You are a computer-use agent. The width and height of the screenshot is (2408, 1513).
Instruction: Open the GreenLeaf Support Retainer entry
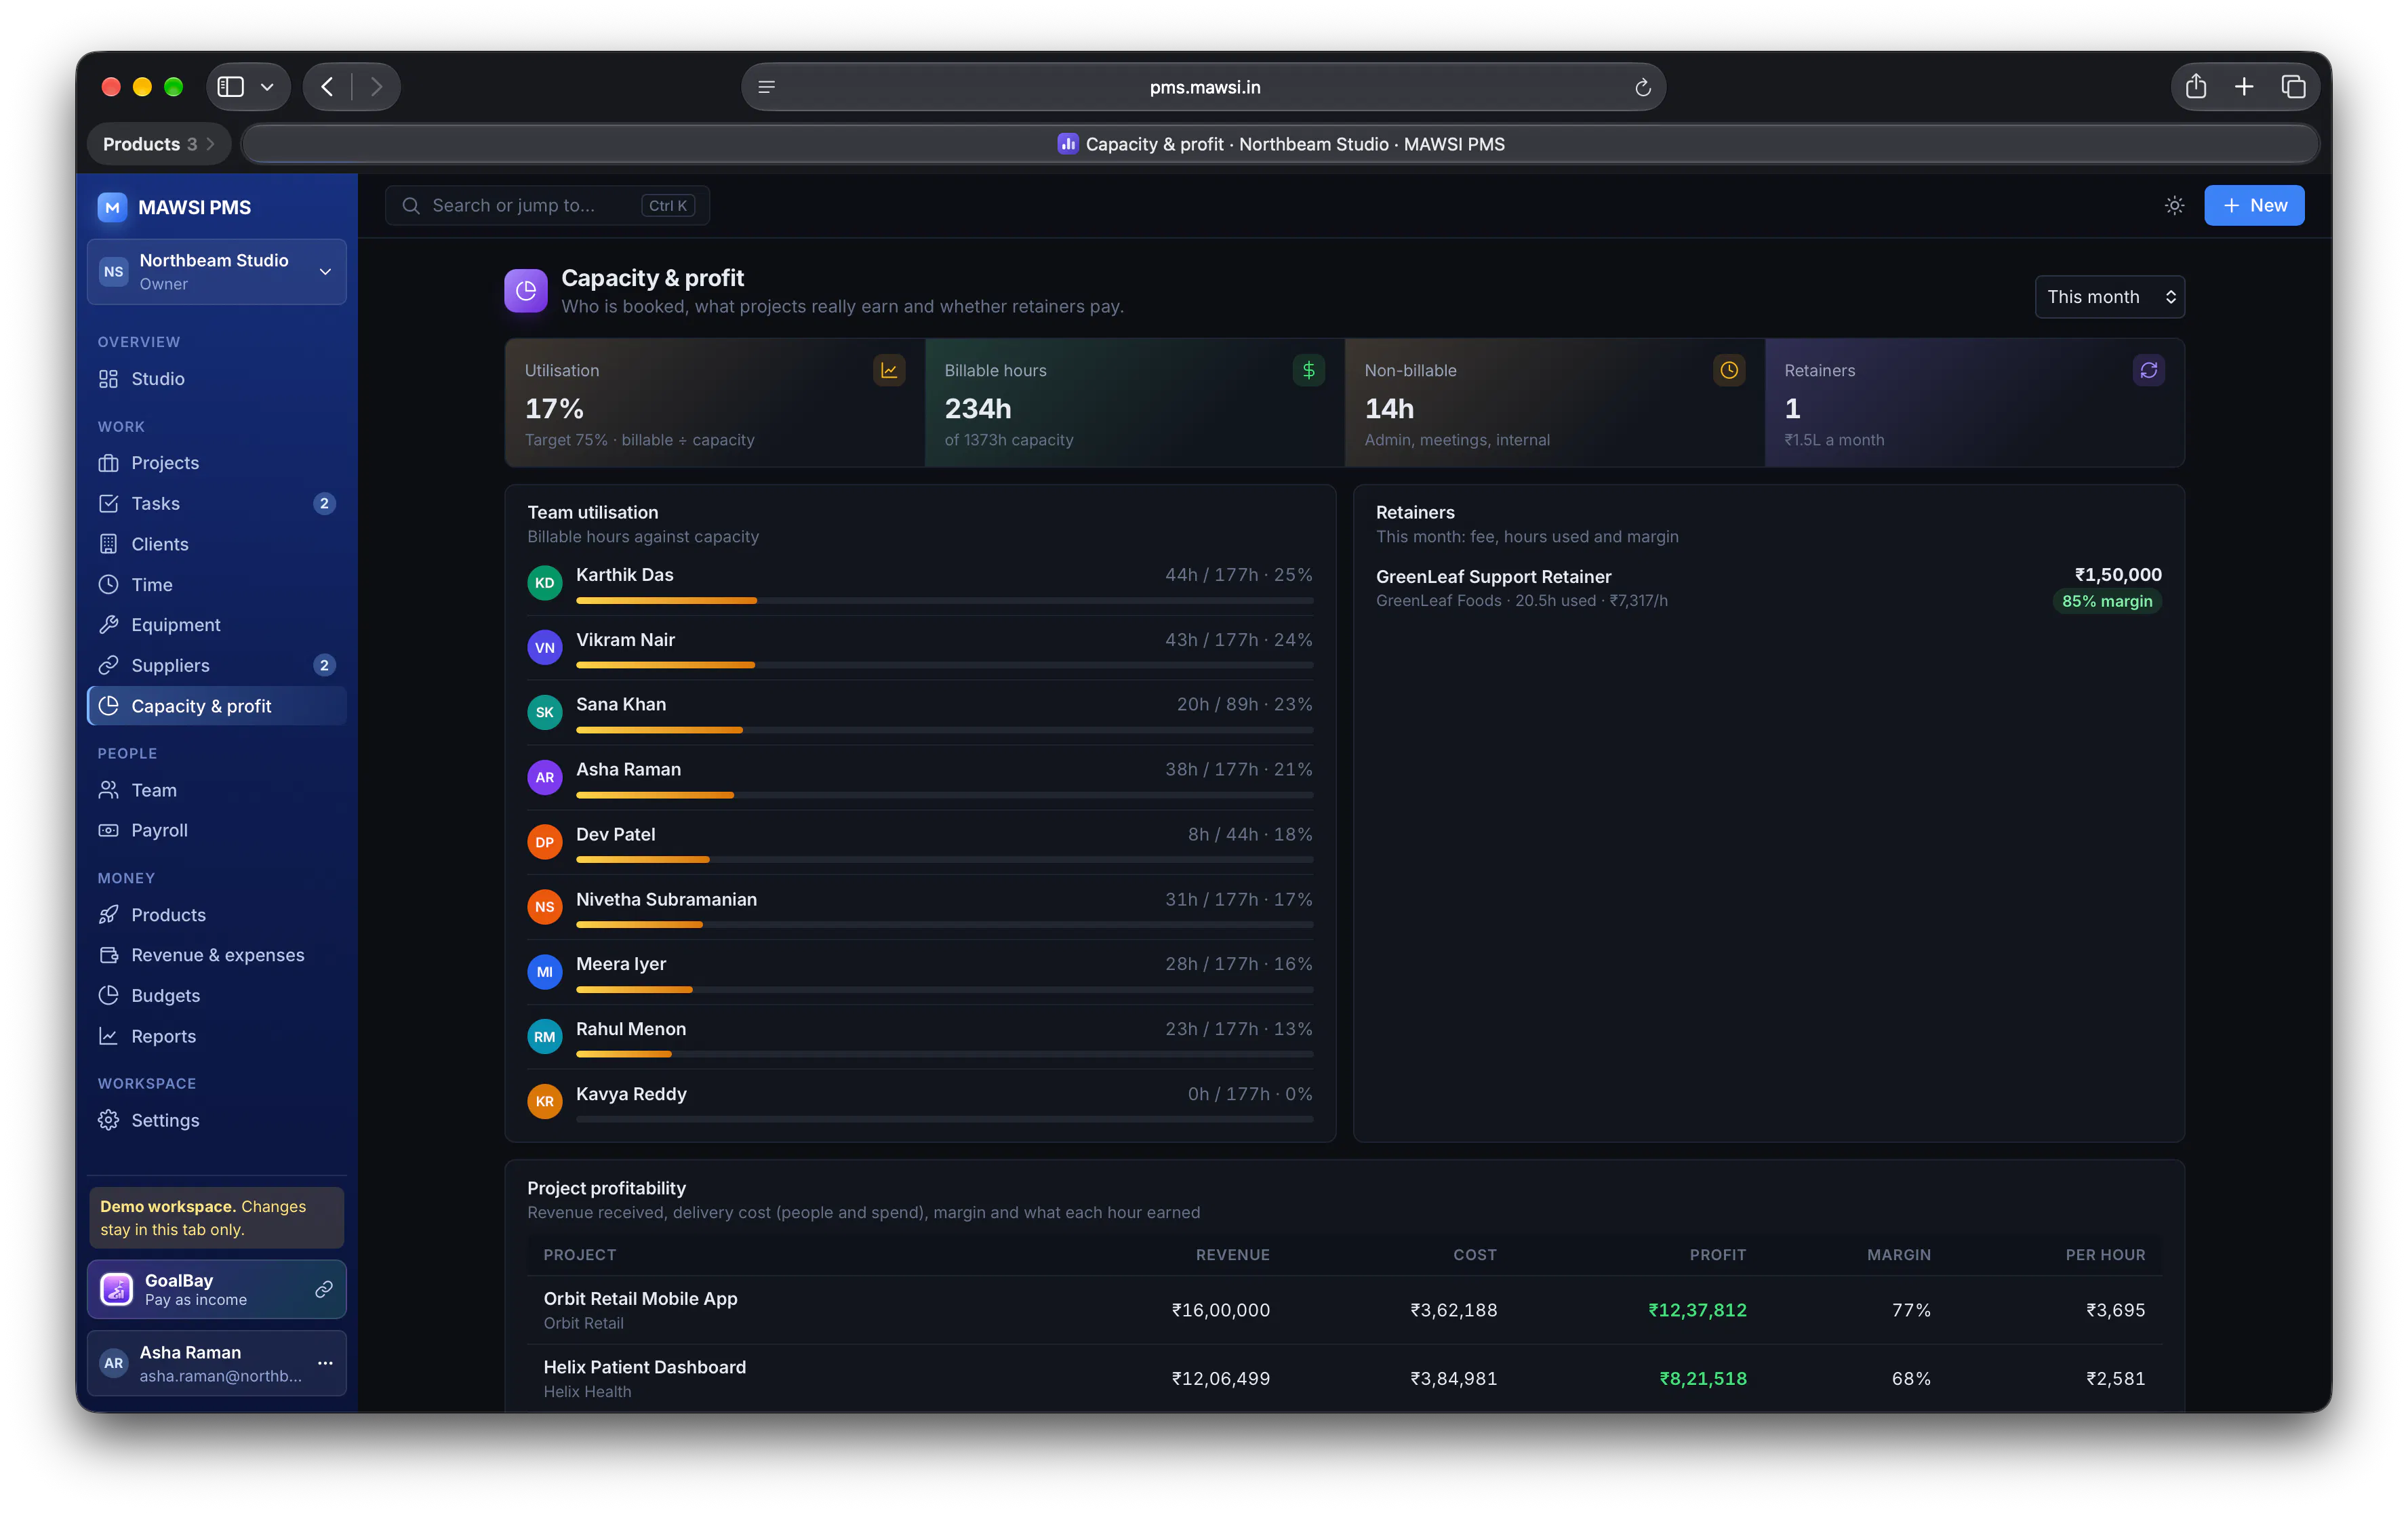click(1768, 588)
